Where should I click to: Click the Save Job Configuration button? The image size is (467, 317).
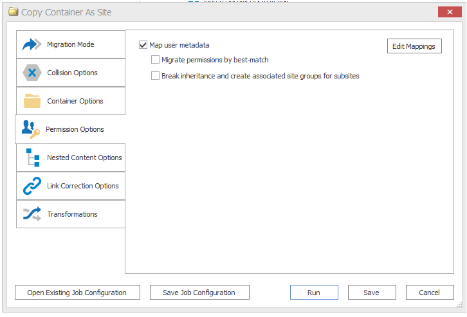click(199, 293)
